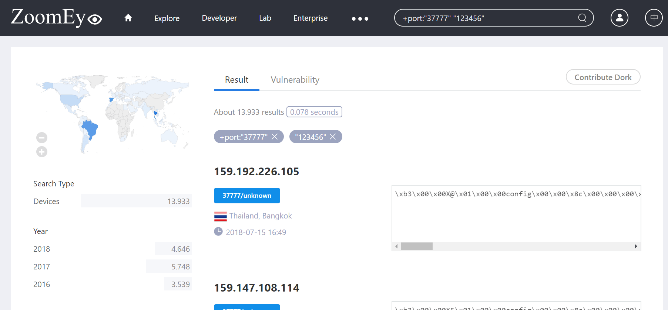The width and height of the screenshot is (668, 310).
Task: Filter results by year 2016
Action: point(41,285)
